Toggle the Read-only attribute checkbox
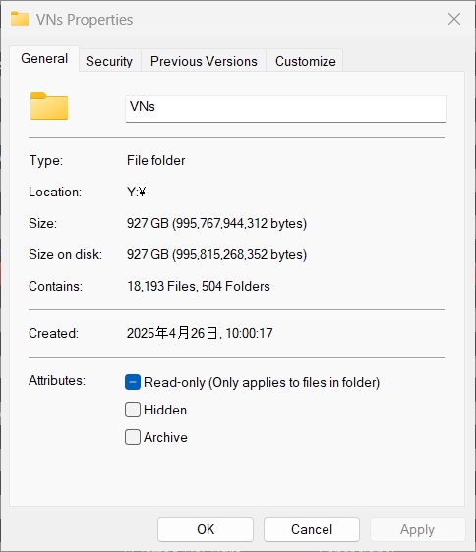 (133, 382)
